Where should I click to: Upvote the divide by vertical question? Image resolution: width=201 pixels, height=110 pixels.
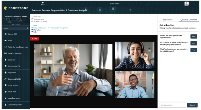point(194,43)
